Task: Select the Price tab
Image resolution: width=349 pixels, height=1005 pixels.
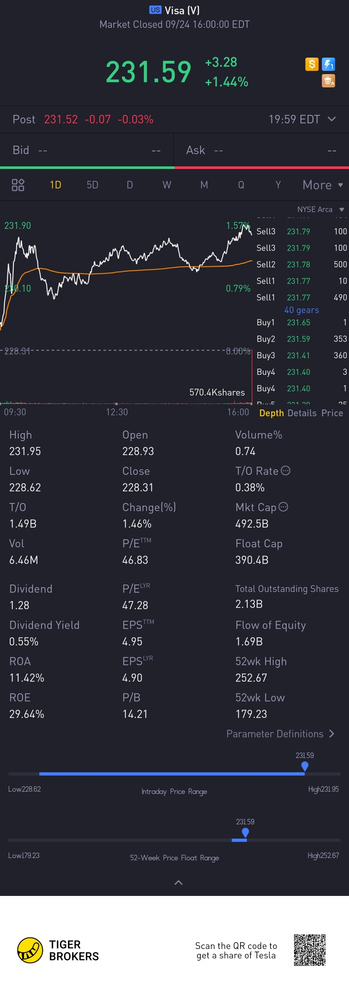Action: [x=332, y=413]
